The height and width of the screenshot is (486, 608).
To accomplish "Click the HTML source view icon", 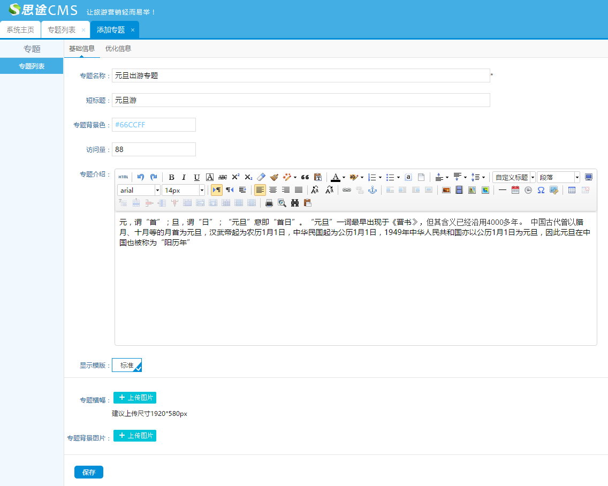I will (123, 177).
